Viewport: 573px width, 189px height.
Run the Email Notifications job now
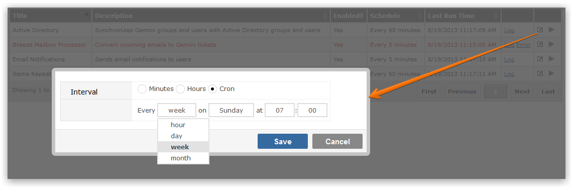[552, 59]
